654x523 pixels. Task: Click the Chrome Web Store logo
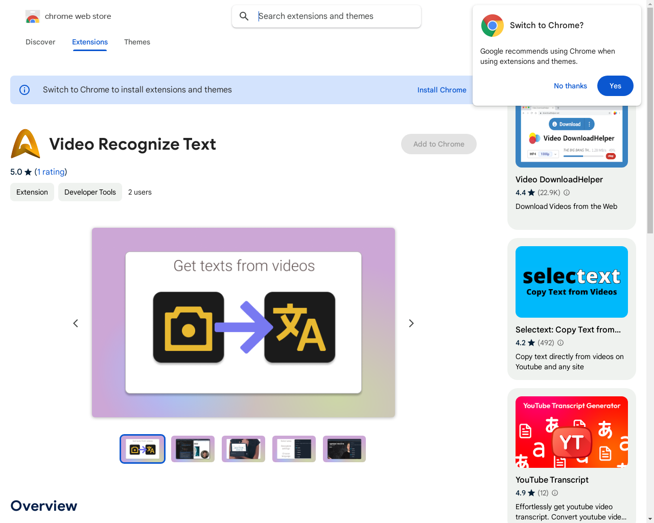pos(33,16)
